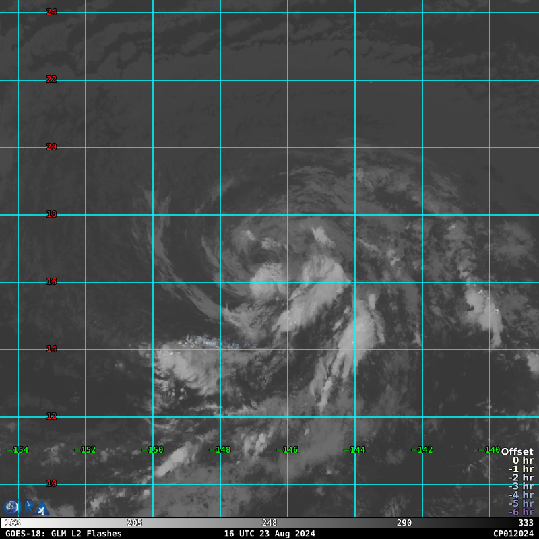Pick the -6 hr offset legend entry
This screenshot has width=539, height=539.
[521, 512]
